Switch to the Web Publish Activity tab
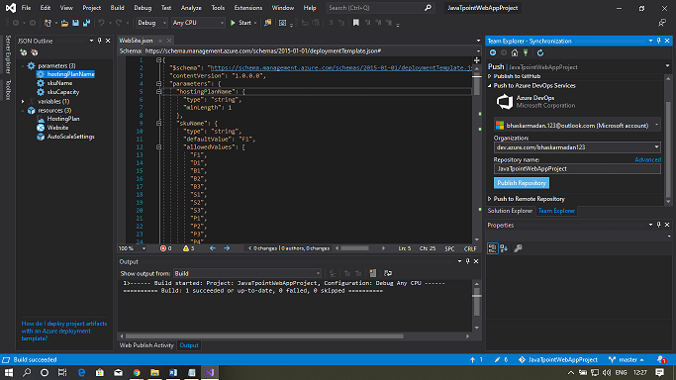Screen dimensions: 676x380 (146, 345)
